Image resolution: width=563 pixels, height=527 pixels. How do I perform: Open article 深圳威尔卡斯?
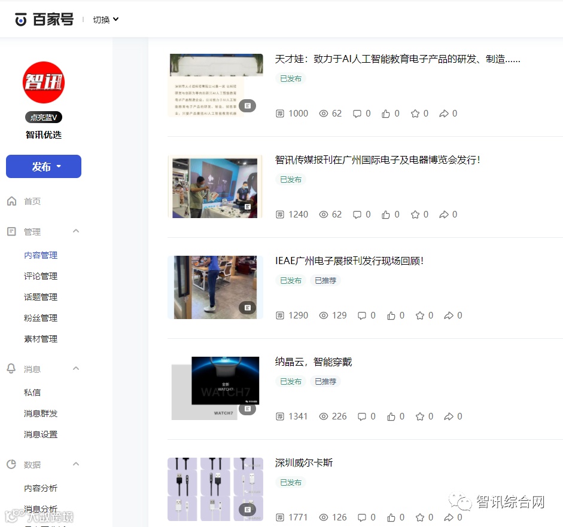(x=304, y=463)
